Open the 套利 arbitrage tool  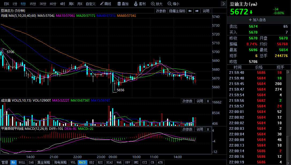click(140, 4)
